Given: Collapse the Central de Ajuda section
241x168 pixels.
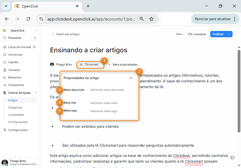Looking at the screenshot, I should coord(36,93).
